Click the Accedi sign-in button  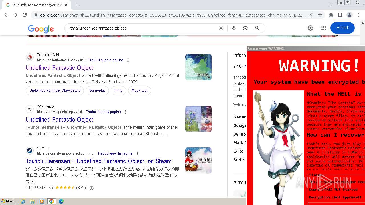[342, 28]
